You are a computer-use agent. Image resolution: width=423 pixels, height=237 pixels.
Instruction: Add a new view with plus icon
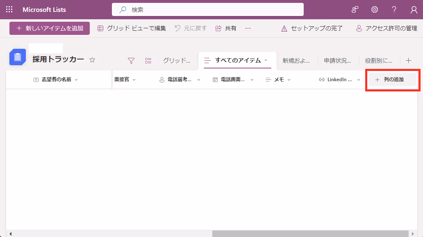pyautogui.click(x=408, y=60)
